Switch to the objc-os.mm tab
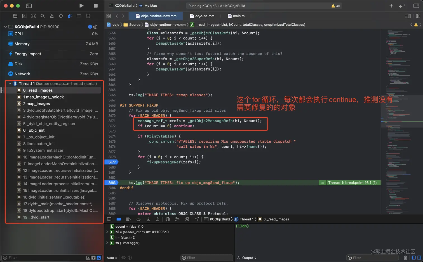 [205, 16]
